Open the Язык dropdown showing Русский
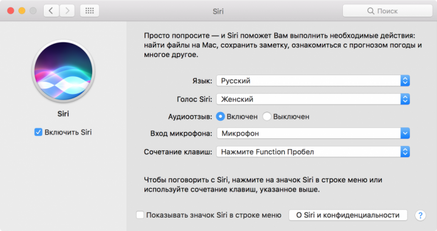Screen dimensions: 437x231 (x=313, y=81)
